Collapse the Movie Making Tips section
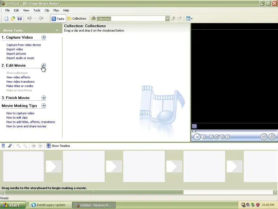Image resolution: width=278 pixels, height=209 pixels. 44,106
